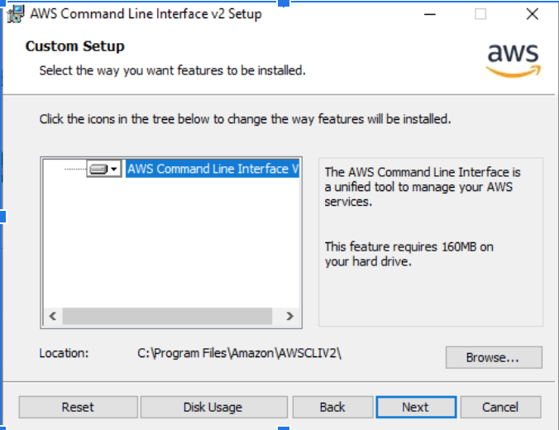Click the feature tree's left scroll arrow
The height and width of the screenshot is (430, 559).
point(51,316)
